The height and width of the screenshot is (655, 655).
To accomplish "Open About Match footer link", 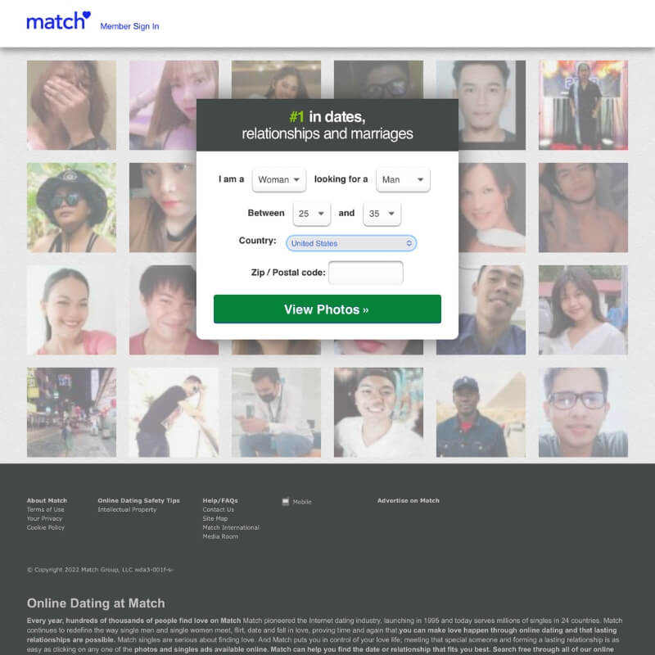I will click(x=47, y=500).
